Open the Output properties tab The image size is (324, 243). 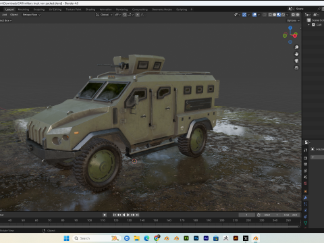pyautogui.click(x=306, y=165)
